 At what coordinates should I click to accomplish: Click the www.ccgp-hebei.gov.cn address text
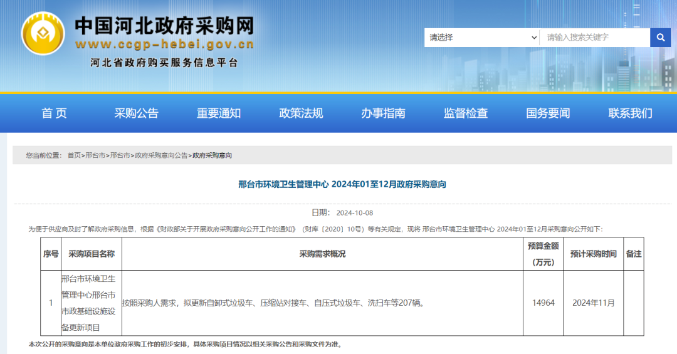[164, 44]
